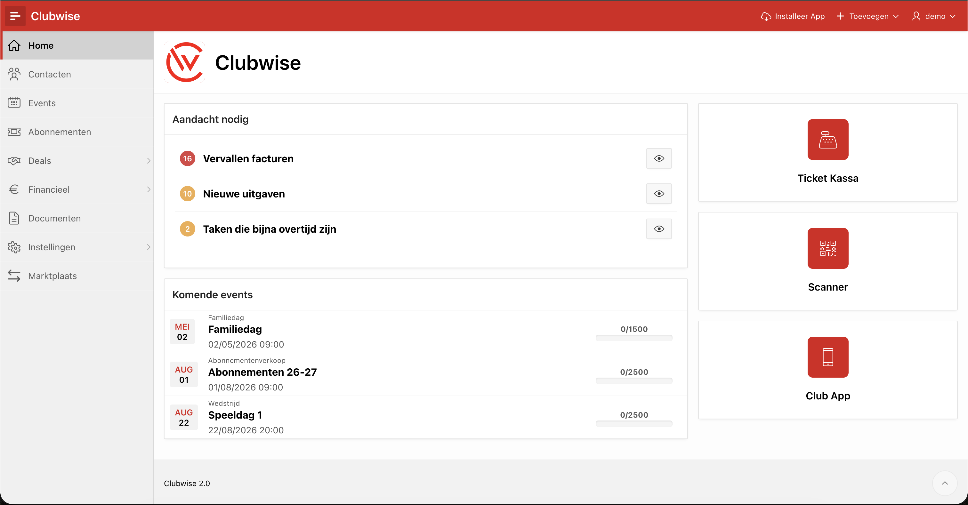
Task: View Nieuwe uitgaven via eye button
Action: pos(659,194)
